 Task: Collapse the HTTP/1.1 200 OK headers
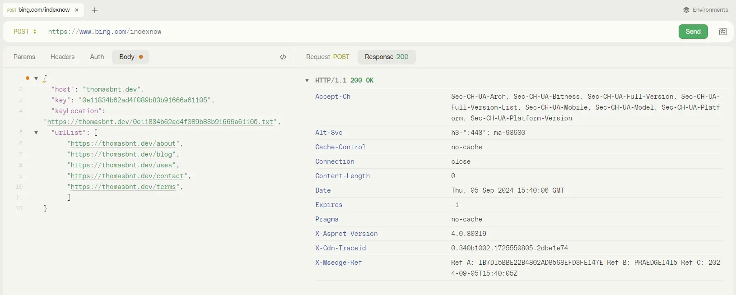307,80
